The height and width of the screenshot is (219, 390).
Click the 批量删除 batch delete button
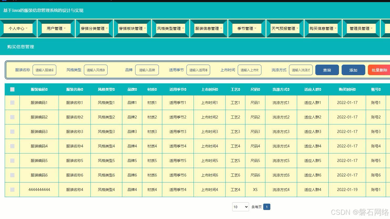pyautogui.click(x=379, y=70)
